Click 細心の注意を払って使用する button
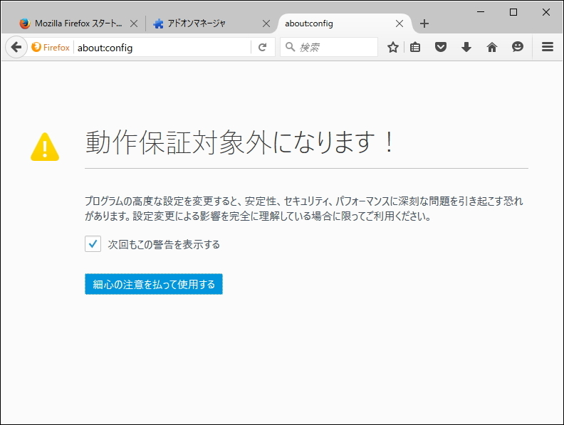The height and width of the screenshot is (425, 564). tap(154, 284)
